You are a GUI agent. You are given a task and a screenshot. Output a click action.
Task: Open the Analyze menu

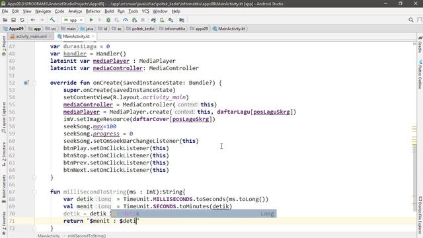(x=75, y=11)
